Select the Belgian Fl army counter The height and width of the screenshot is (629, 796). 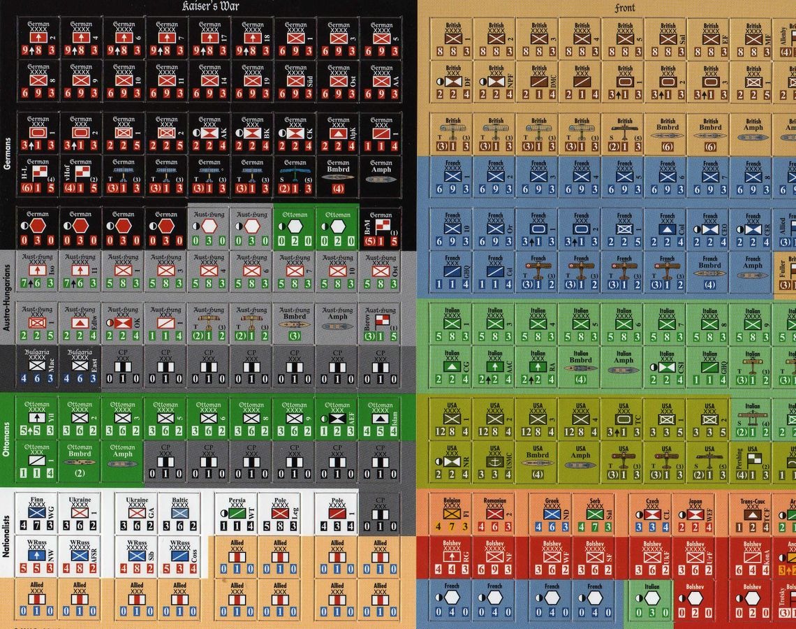[452, 514]
